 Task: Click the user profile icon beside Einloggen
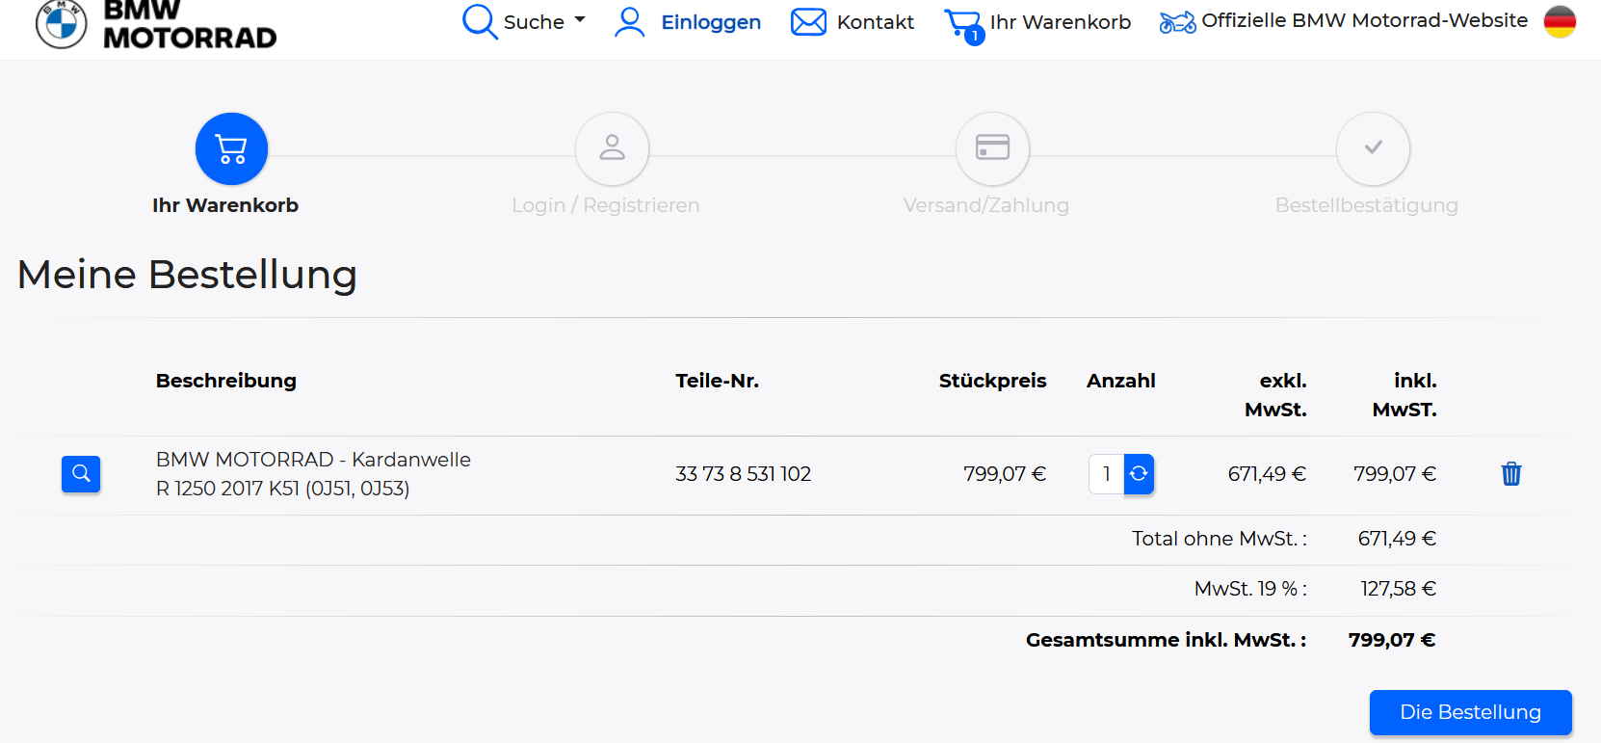pos(630,22)
